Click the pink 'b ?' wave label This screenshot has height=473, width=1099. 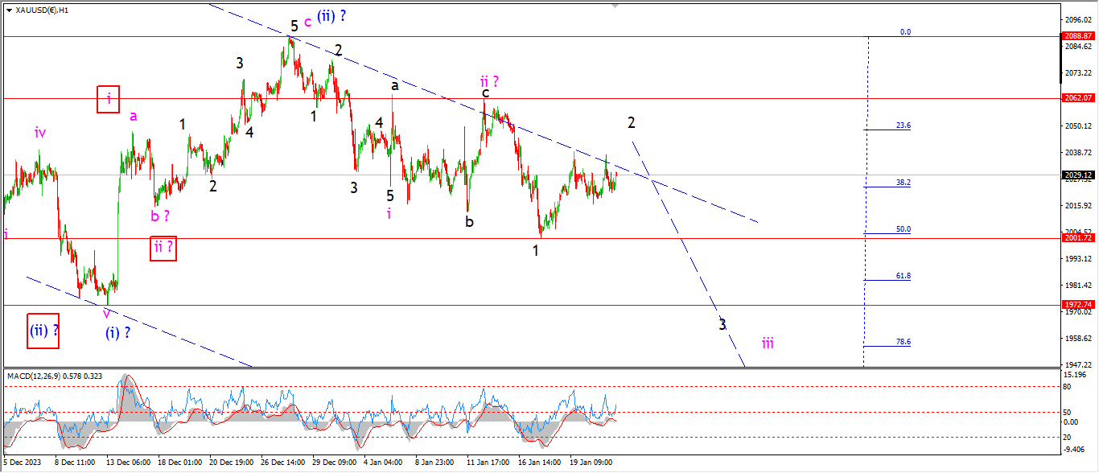[160, 215]
